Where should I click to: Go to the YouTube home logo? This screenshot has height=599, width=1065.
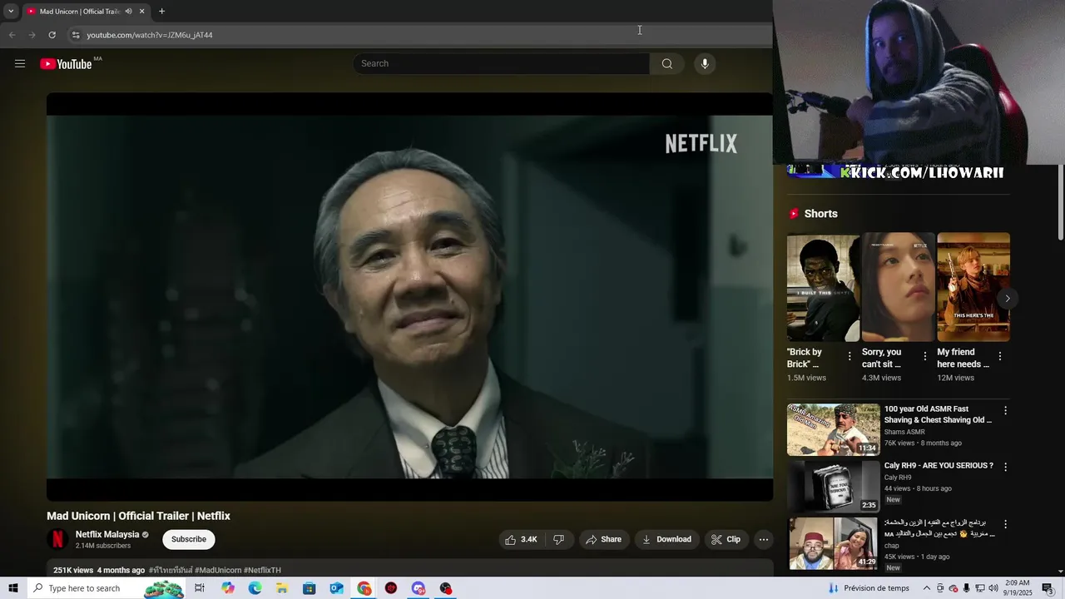point(66,64)
